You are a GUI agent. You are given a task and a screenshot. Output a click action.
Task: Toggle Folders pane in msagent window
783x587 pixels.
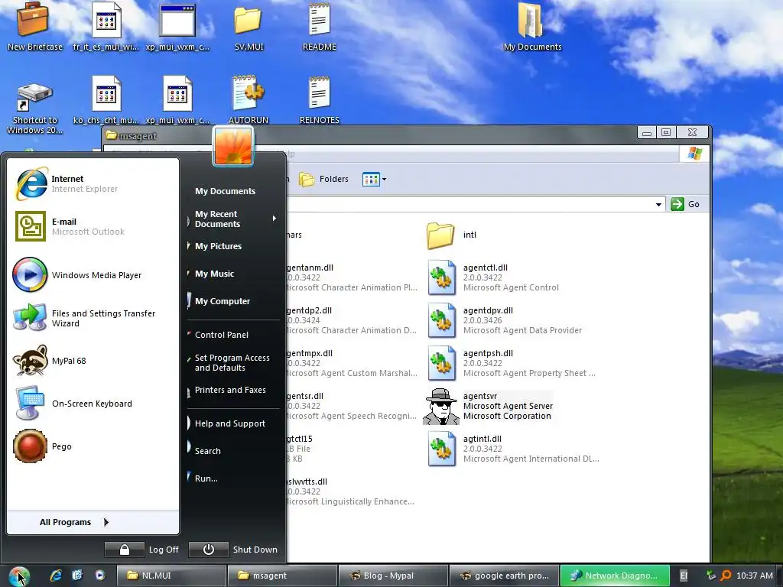[x=323, y=179]
